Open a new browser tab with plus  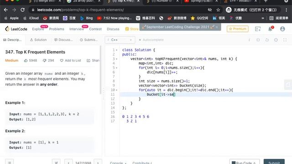coord(266,1)
